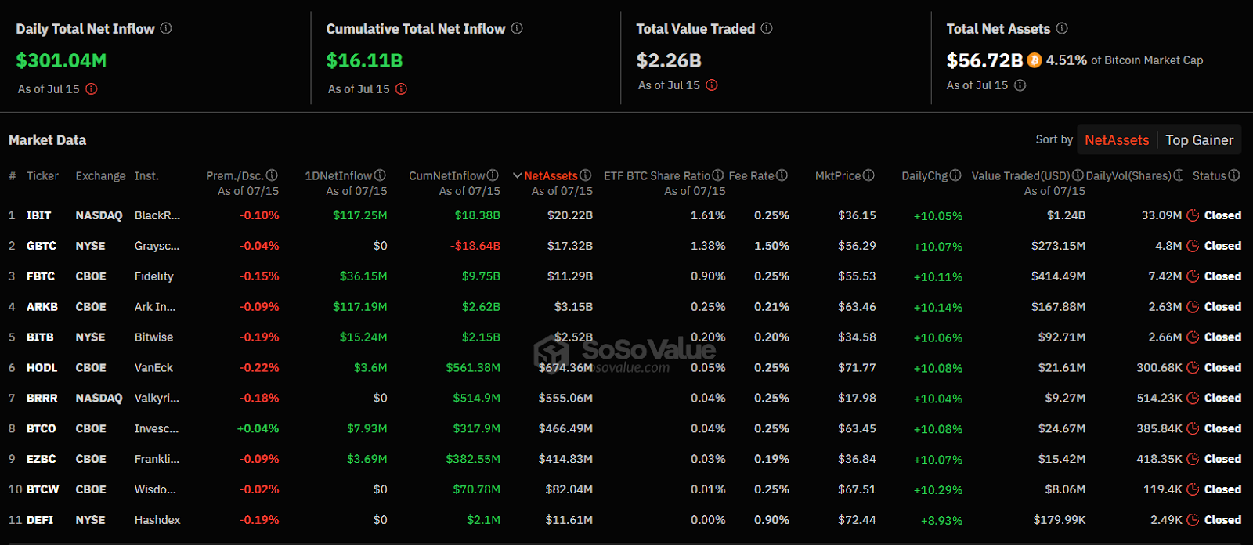Click the $16.11B cumulative inflow value

click(x=364, y=60)
